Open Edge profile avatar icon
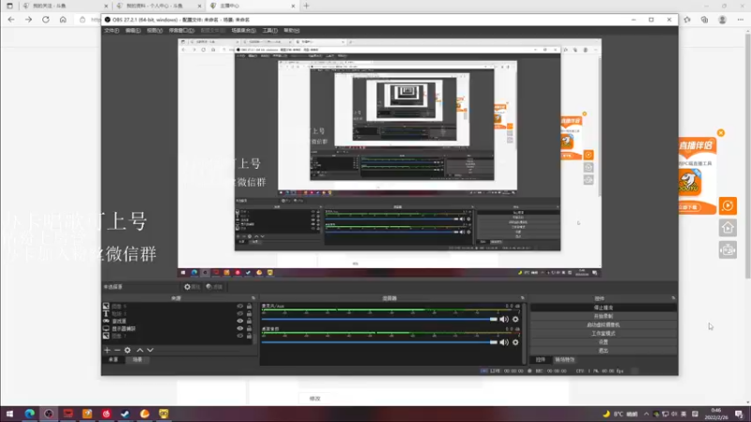 click(722, 20)
